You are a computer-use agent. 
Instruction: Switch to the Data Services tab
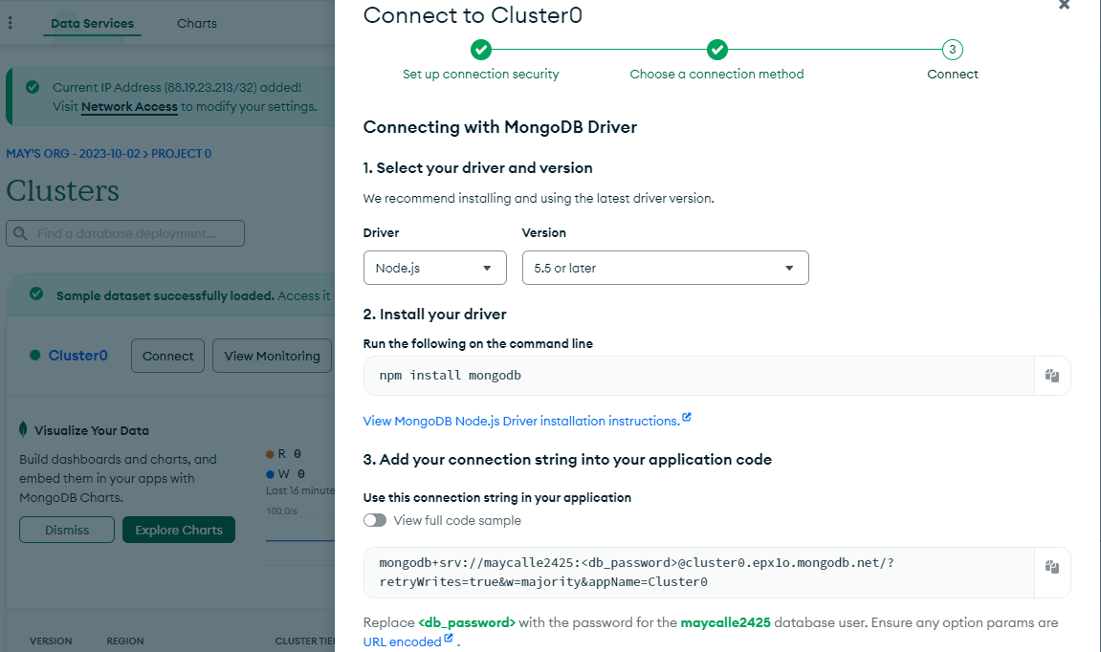pyautogui.click(x=92, y=23)
